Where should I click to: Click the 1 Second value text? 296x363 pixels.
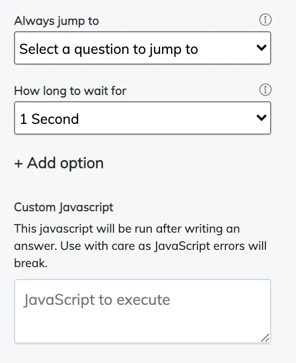[x=50, y=119]
